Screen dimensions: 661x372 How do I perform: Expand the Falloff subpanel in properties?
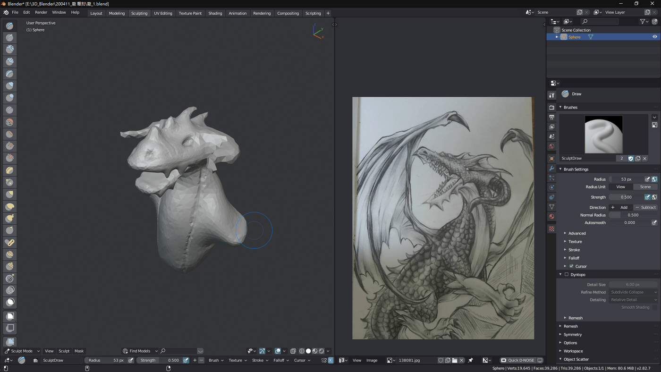[573, 258]
